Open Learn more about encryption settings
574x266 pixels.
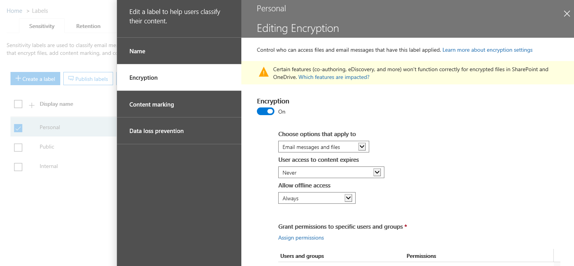tap(487, 50)
